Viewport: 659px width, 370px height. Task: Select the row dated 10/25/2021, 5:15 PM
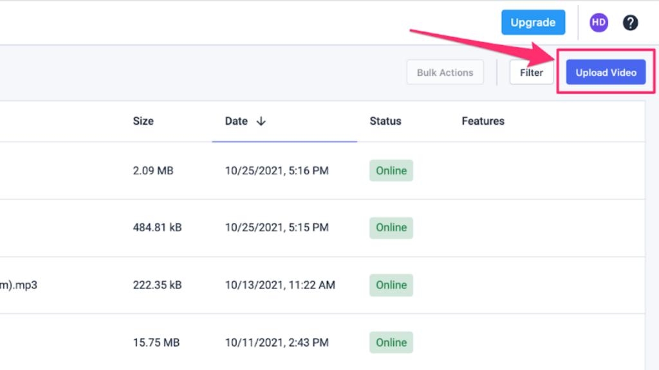[x=322, y=228]
